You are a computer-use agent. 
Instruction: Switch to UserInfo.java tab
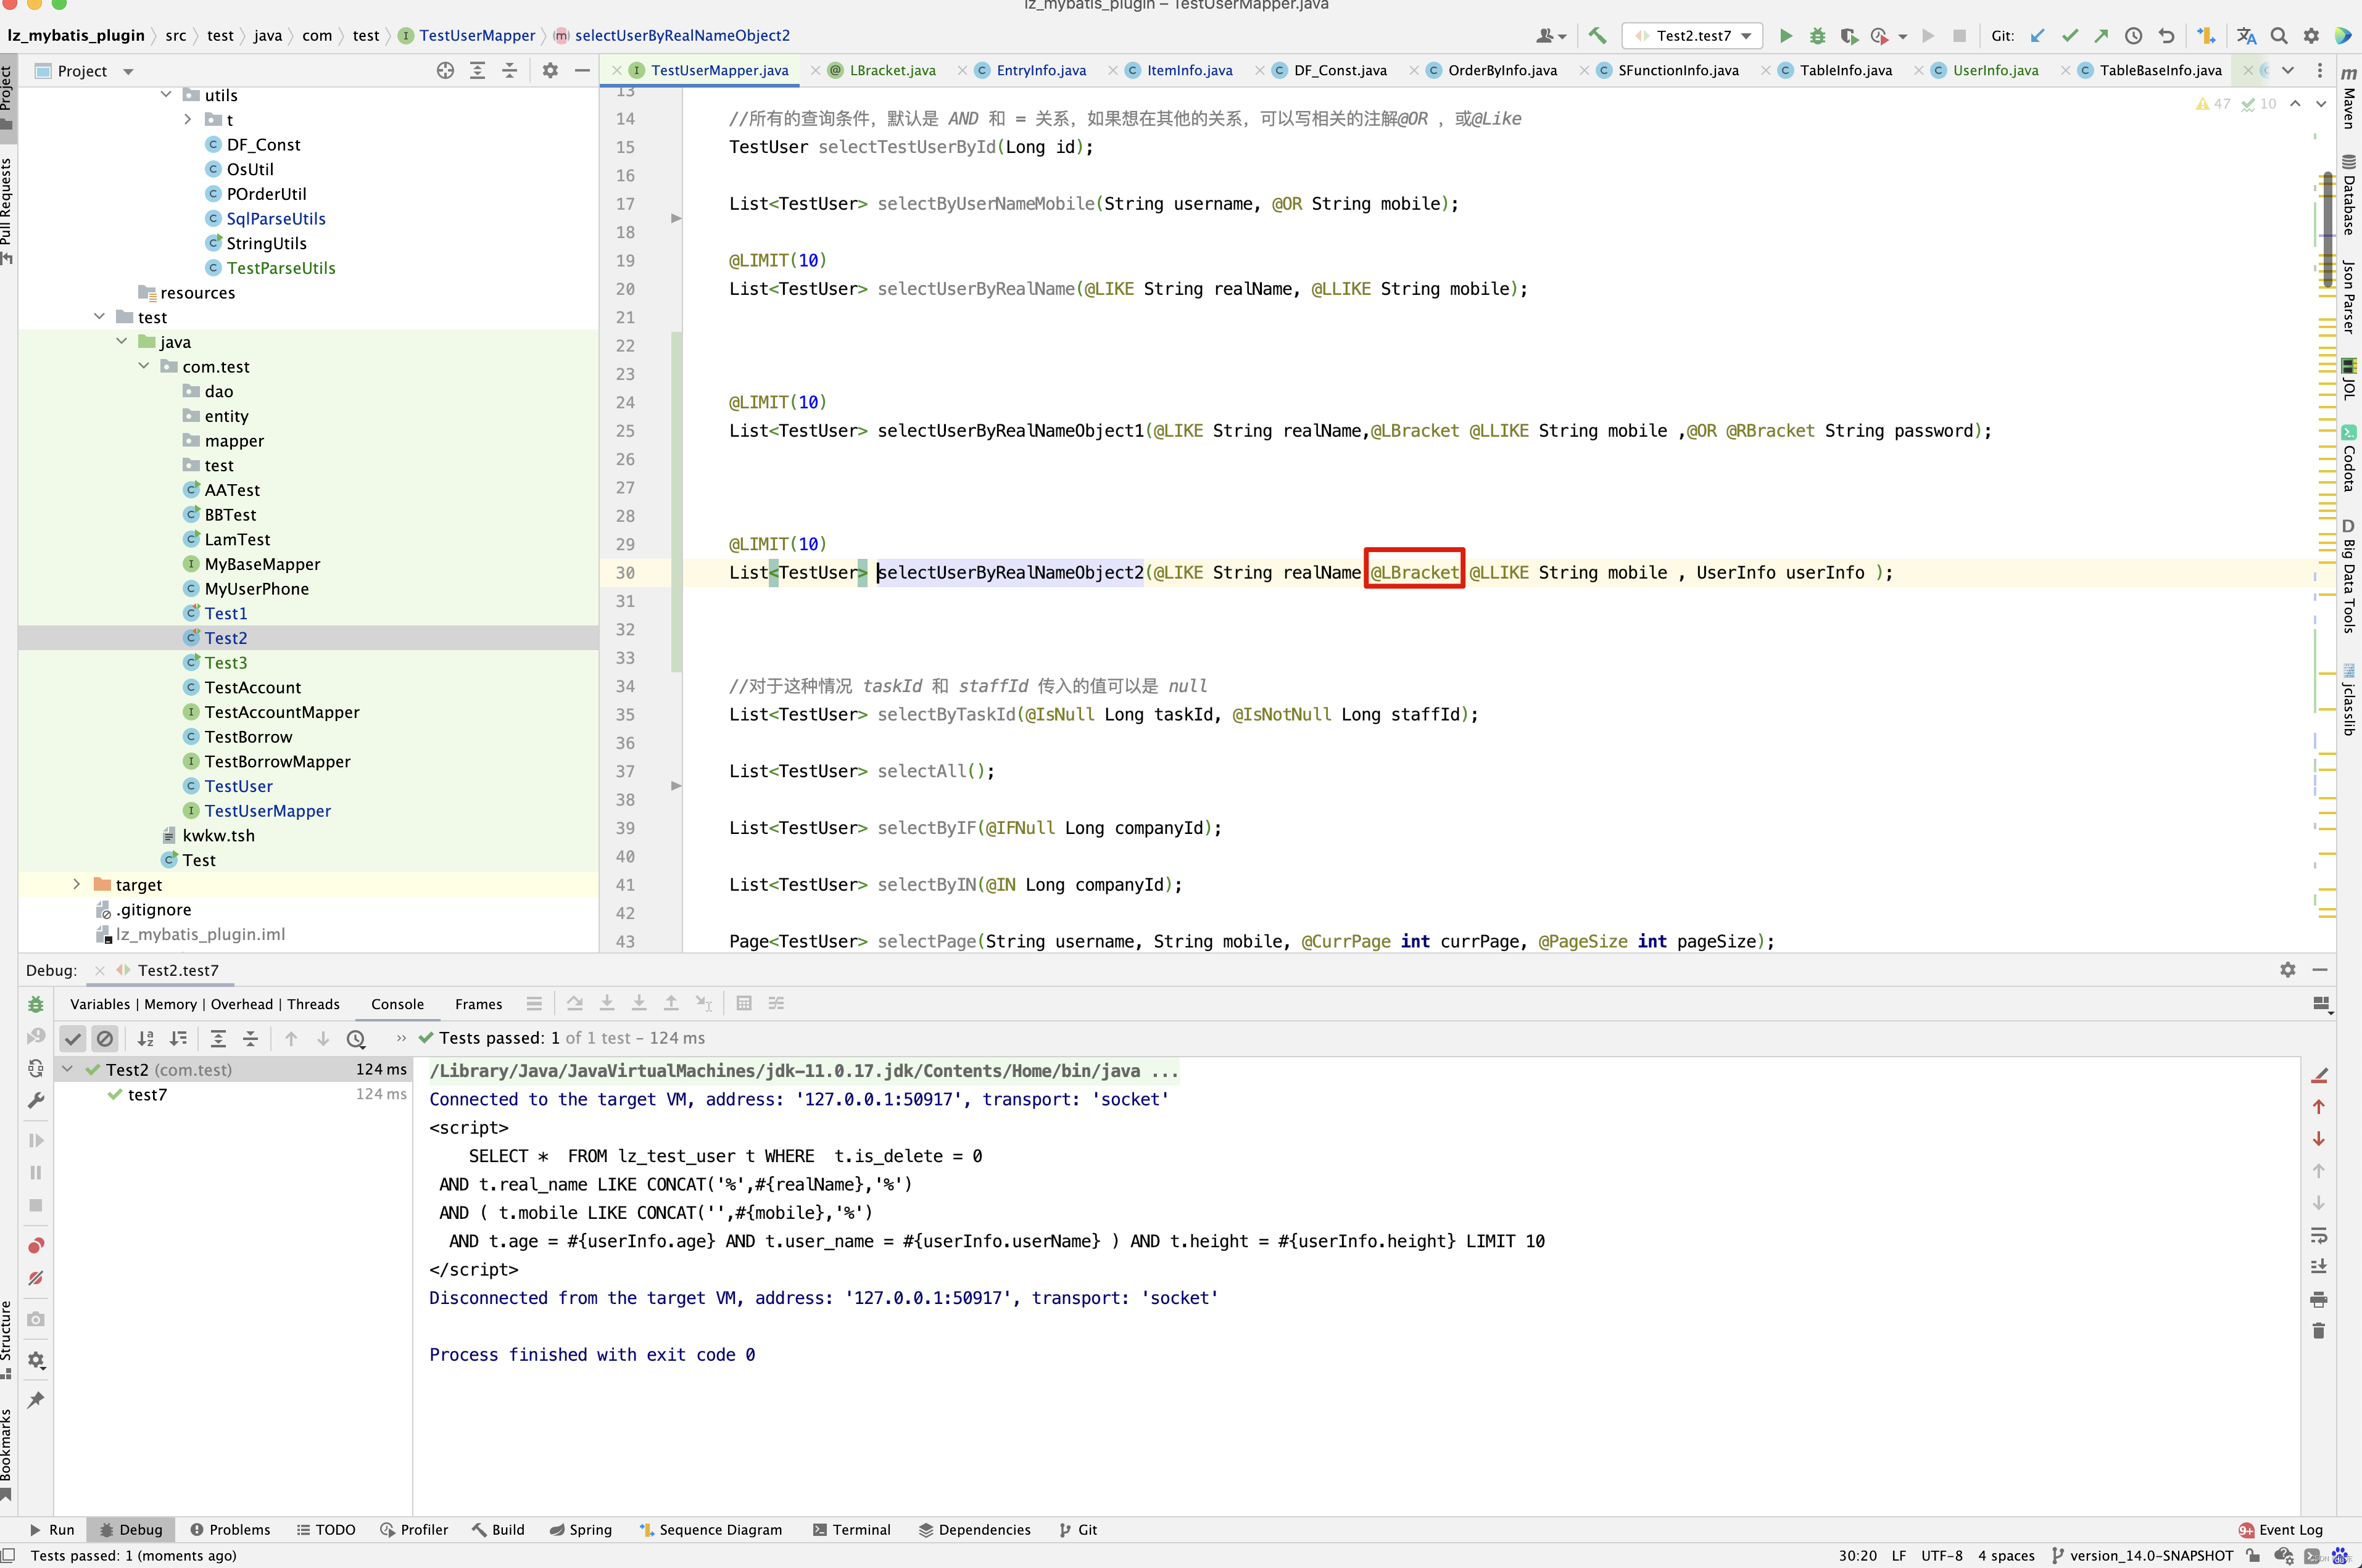point(1995,70)
